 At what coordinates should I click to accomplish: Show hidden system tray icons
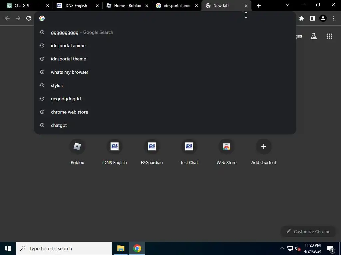pos(282,248)
